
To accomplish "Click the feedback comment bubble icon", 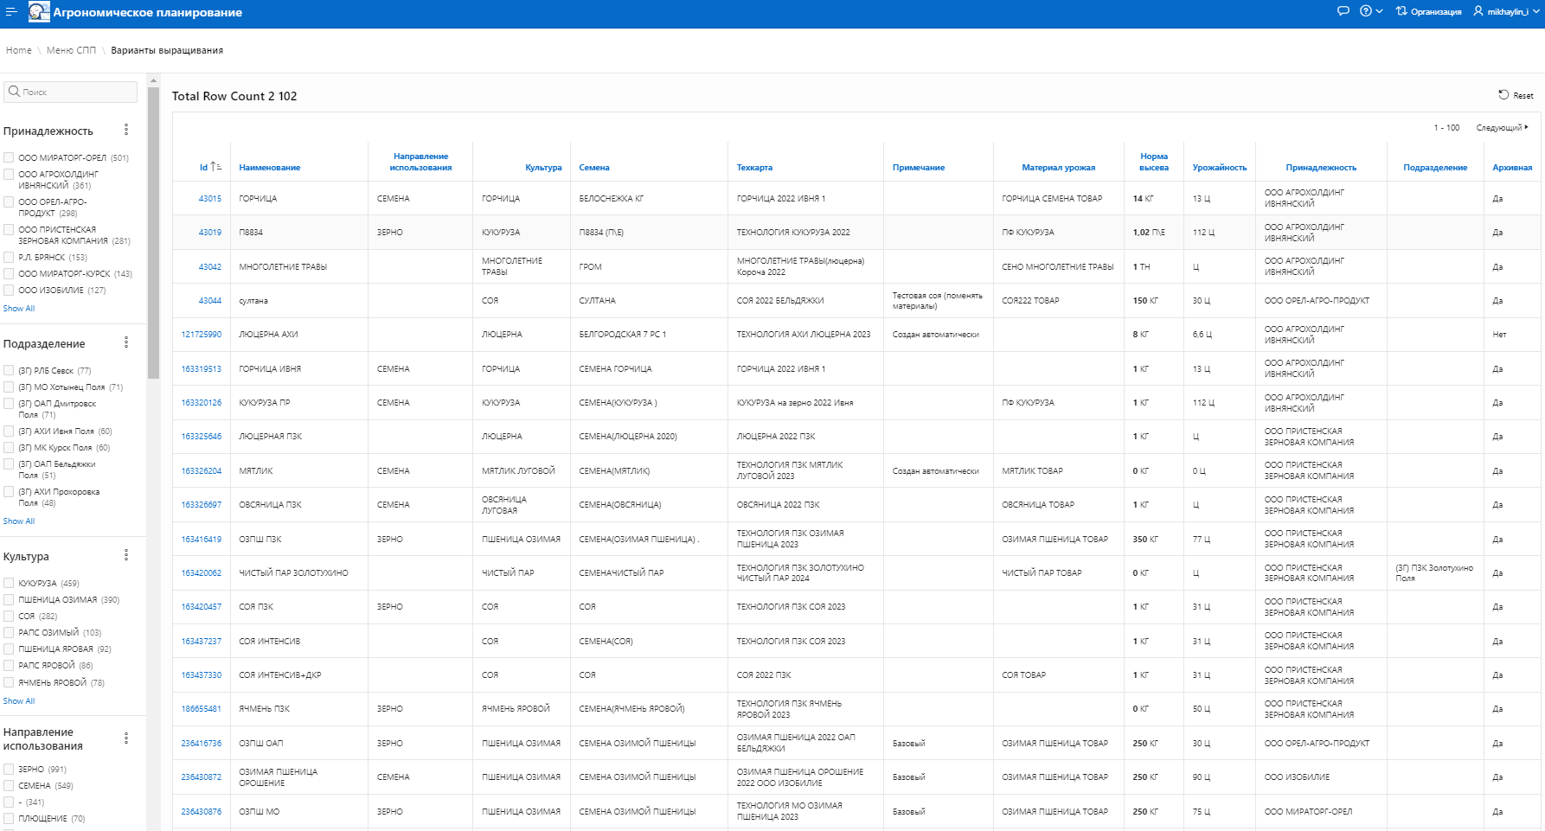I will tap(1343, 11).
